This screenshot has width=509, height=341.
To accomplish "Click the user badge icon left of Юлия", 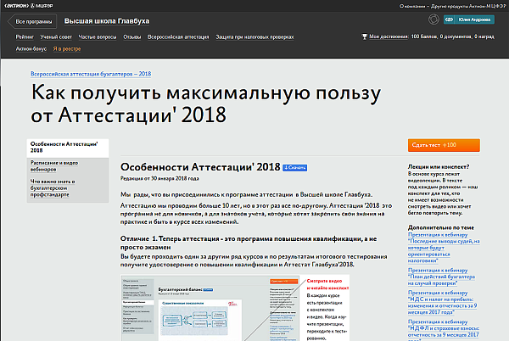I will click(x=449, y=20).
